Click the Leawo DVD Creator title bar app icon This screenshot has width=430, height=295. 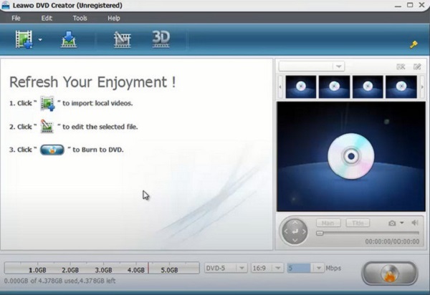[x=6, y=6]
